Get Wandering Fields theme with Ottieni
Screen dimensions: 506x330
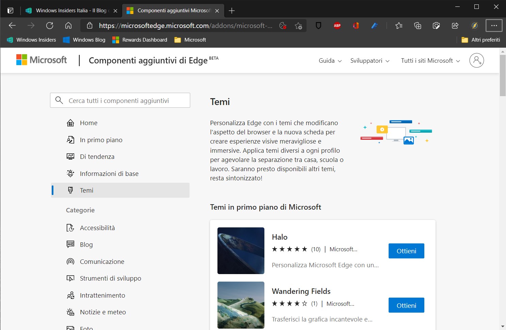pyautogui.click(x=406, y=305)
